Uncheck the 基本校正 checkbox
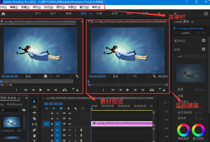Viewport: 210px width, 142px height. point(203,41)
